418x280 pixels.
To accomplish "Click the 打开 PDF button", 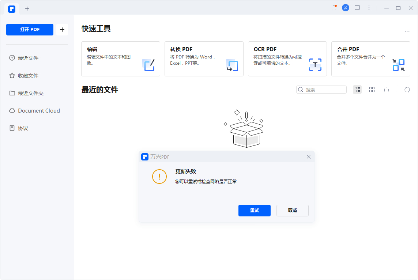I will [x=30, y=30].
